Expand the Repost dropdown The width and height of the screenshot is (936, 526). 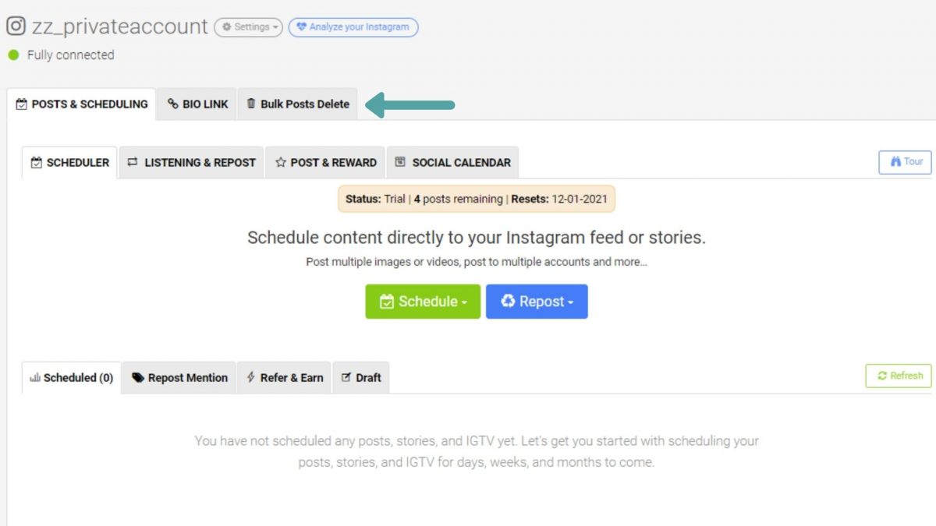(x=537, y=302)
